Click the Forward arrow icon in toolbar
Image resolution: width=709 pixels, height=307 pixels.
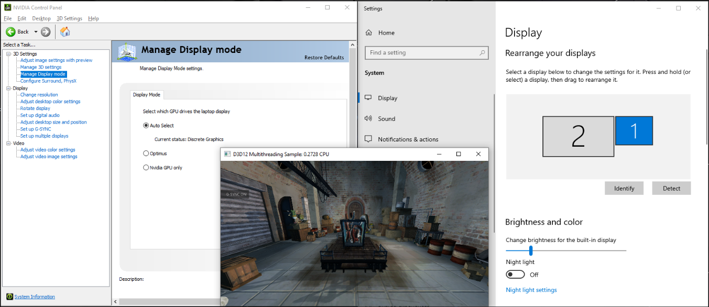pos(46,32)
